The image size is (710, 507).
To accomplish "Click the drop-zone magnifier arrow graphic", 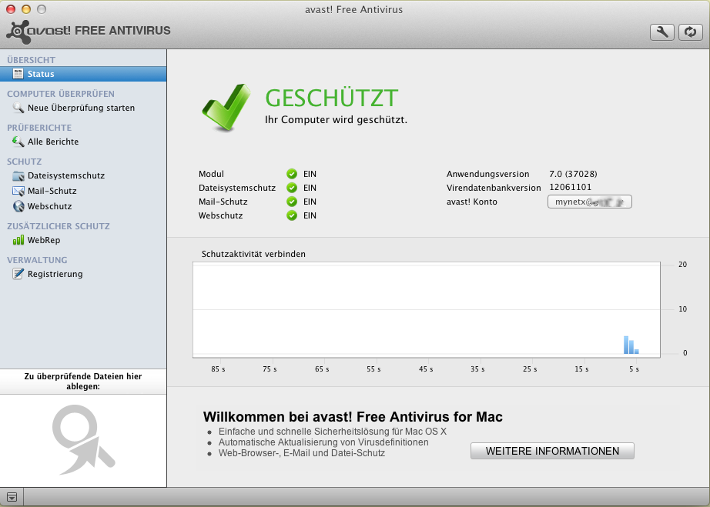I will [x=83, y=439].
